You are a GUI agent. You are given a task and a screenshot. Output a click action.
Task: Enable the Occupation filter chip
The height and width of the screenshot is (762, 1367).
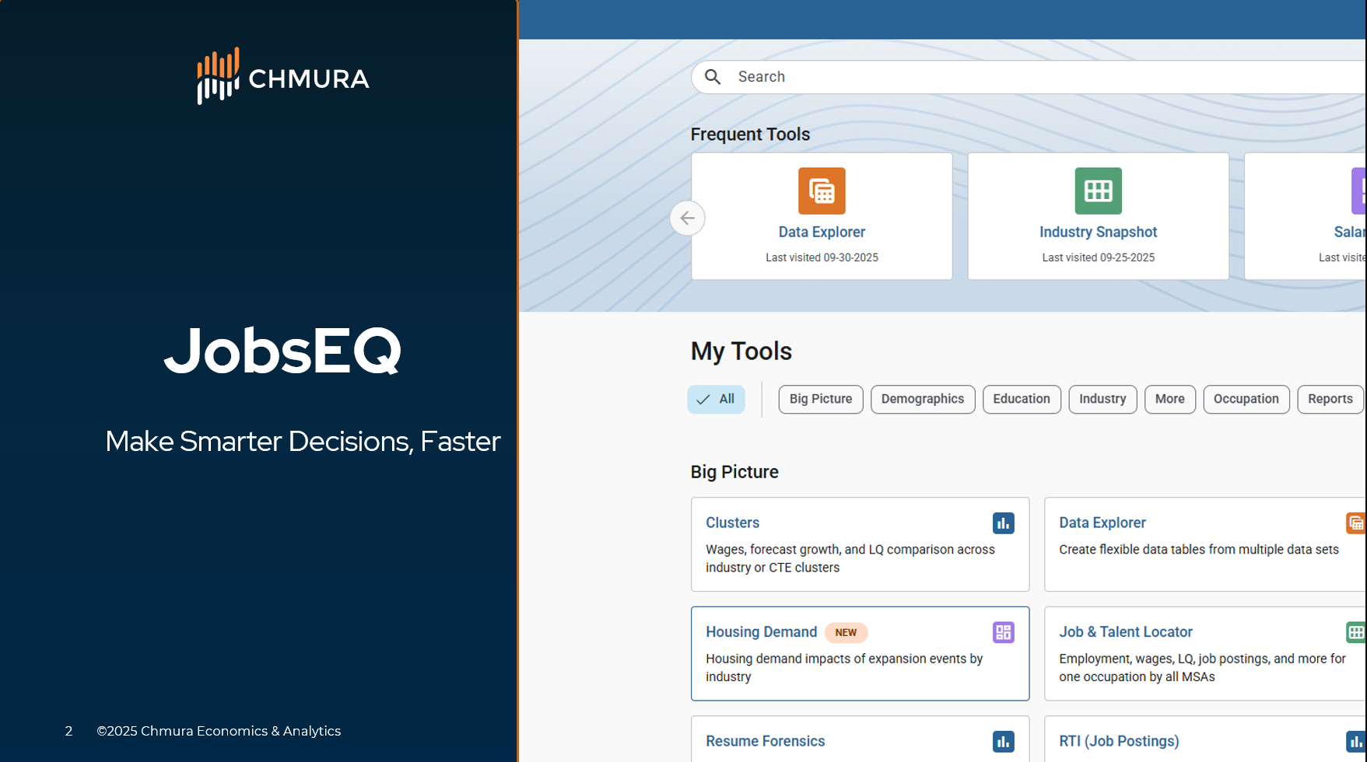[1246, 399]
